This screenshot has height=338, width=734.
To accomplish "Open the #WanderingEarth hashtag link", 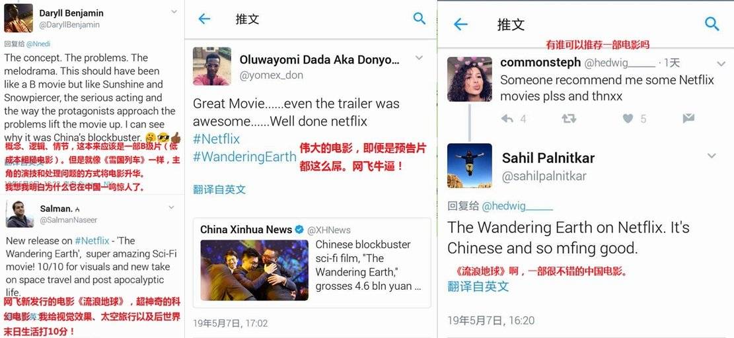I will coord(245,157).
